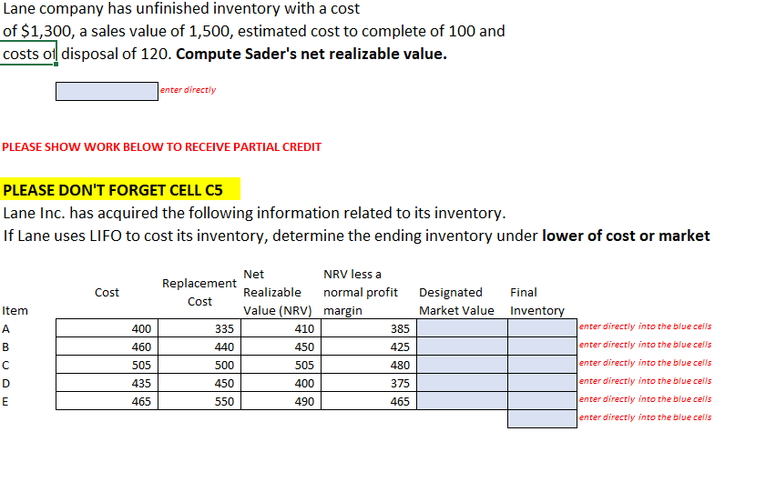Select the Final Inventory total cell below row E
The height and width of the screenshot is (482, 766).
pos(542,419)
